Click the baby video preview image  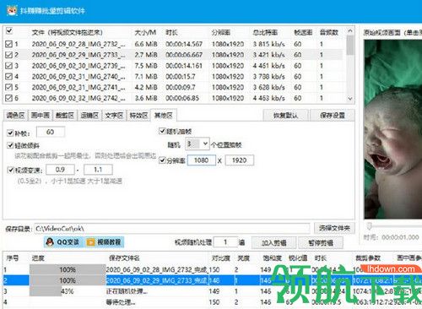(392, 129)
